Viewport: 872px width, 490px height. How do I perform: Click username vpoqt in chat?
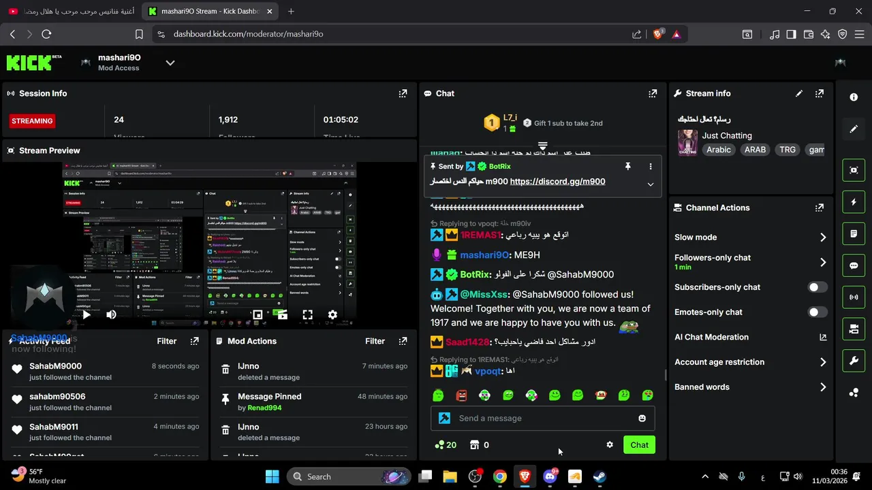pyautogui.click(x=488, y=371)
